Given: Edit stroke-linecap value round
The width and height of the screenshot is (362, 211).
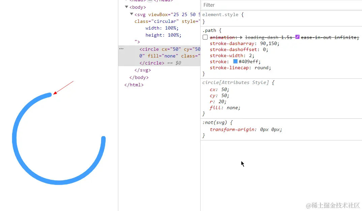Looking at the screenshot, I should pos(262,68).
